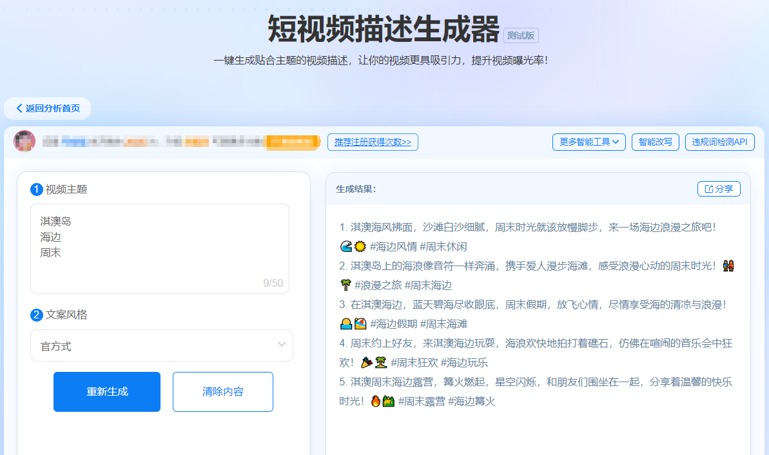
Task: Click the page title 短视频描述生成器
Action: coord(384,29)
